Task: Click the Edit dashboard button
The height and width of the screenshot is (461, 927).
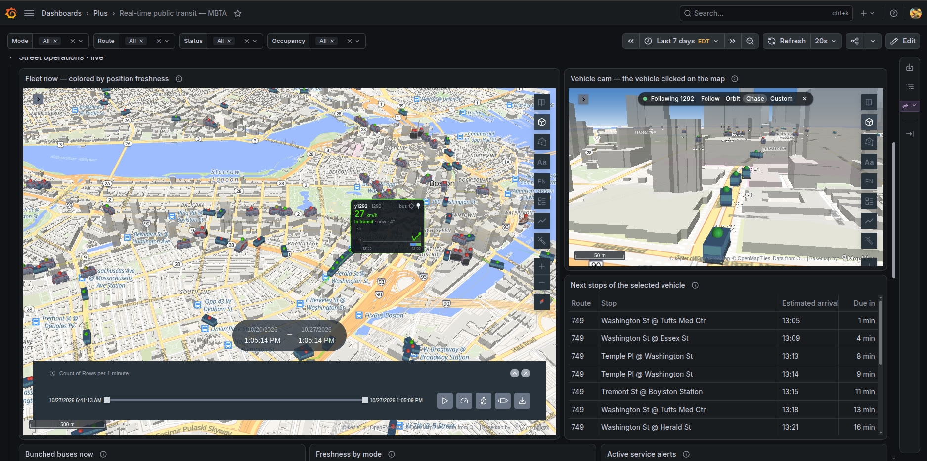Action: (903, 41)
